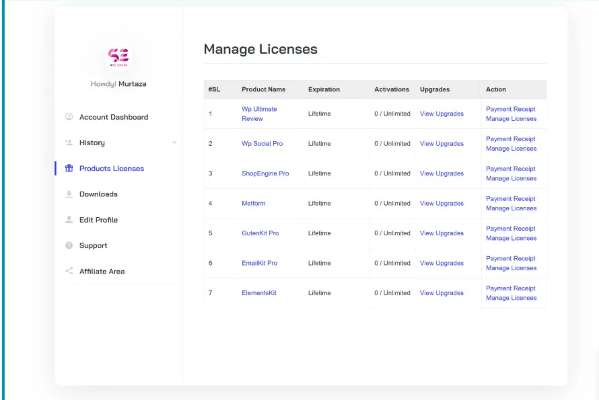Open Support in the sidebar
Screen dimensions: 599x400
click(x=93, y=245)
